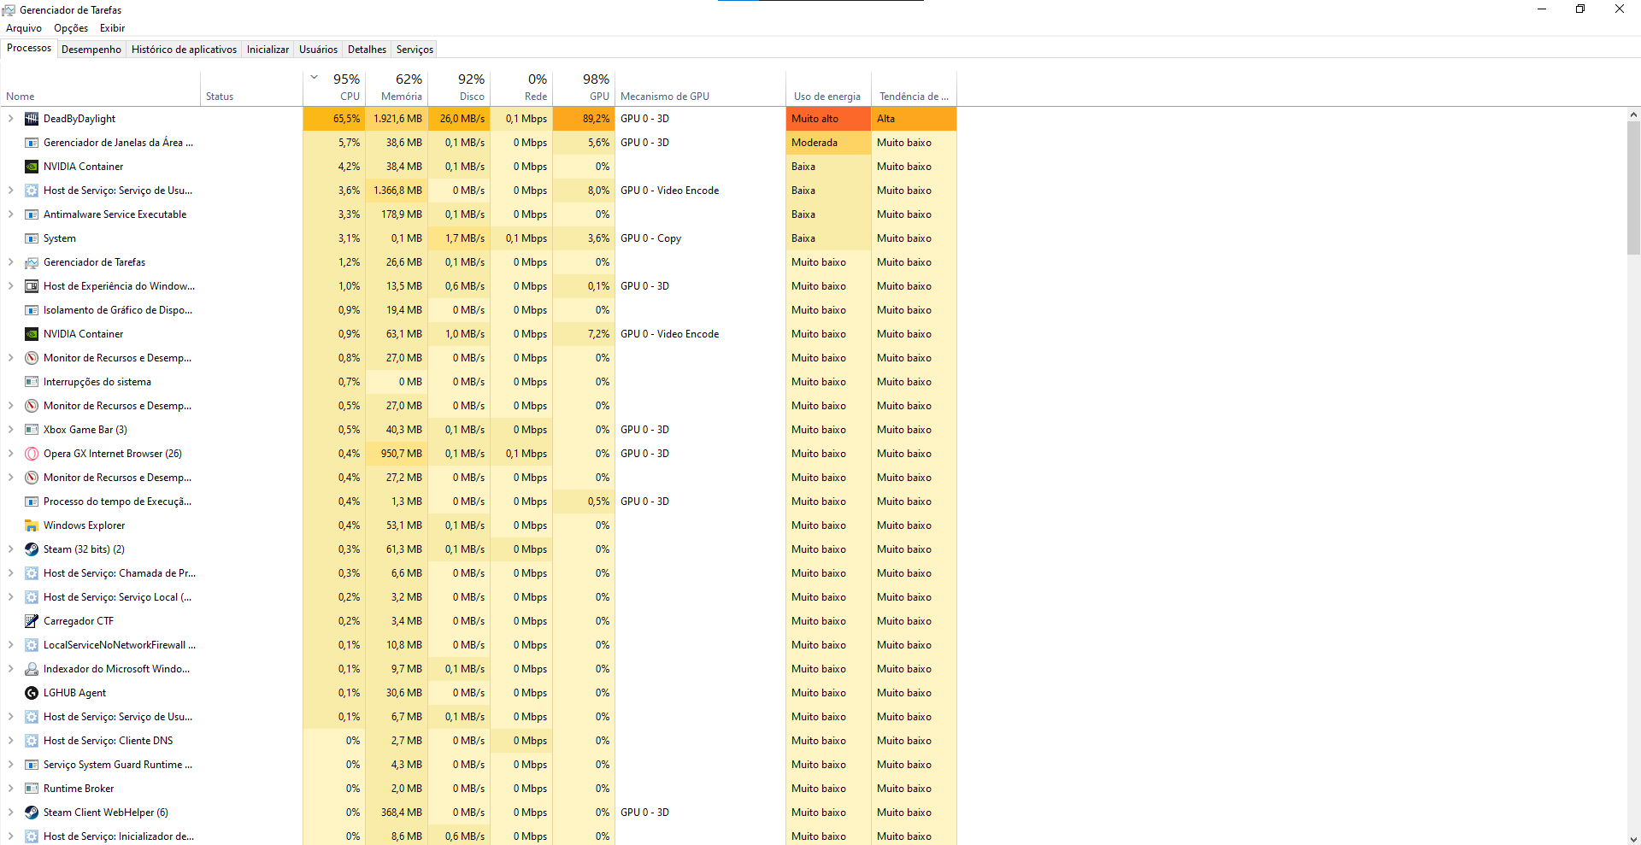Click the Xbox Game Bar icon
The image size is (1641, 845).
[32, 430]
